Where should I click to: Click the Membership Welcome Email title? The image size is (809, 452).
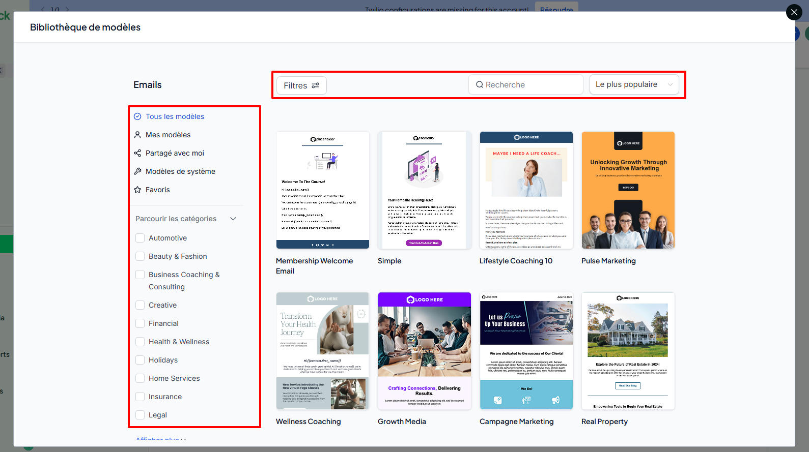[314, 266]
